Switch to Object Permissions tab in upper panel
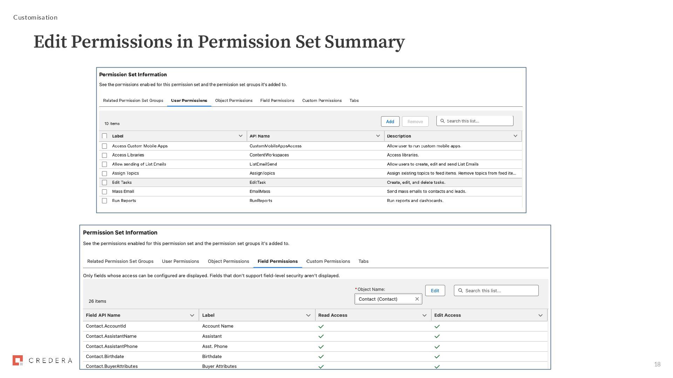Viewport: 673px width, 378px height. pyautogui.click(x=234, y=100)
